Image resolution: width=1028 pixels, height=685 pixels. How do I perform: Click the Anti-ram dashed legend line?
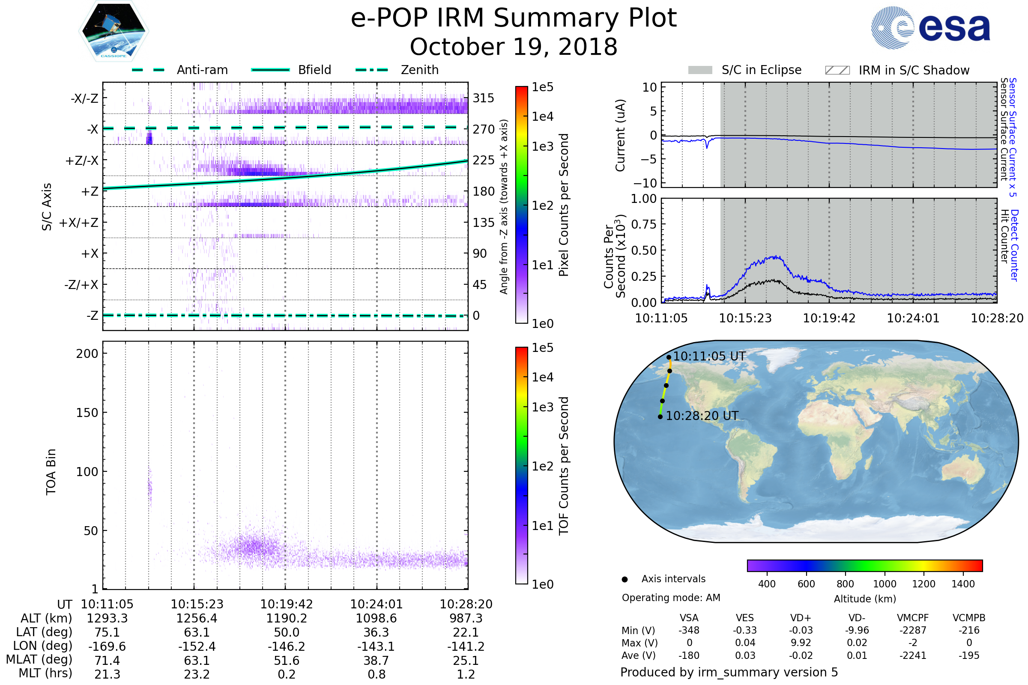(148, 70)
